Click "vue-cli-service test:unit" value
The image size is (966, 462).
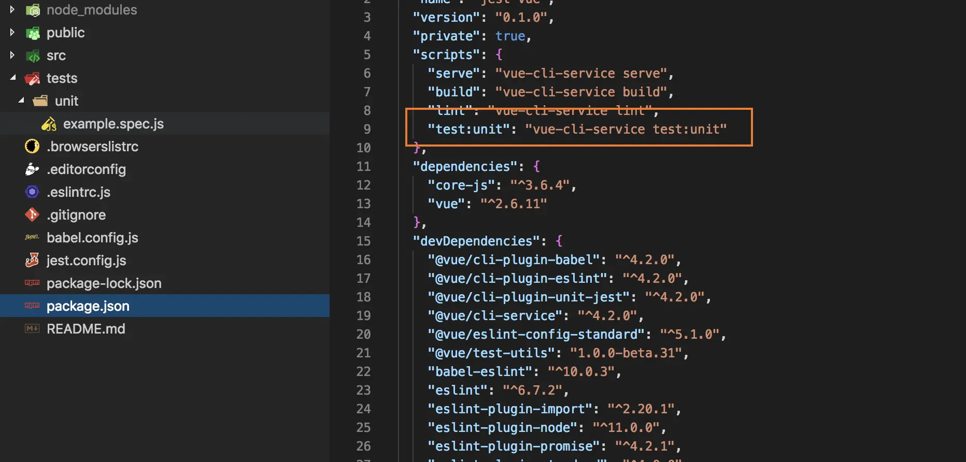626,129
